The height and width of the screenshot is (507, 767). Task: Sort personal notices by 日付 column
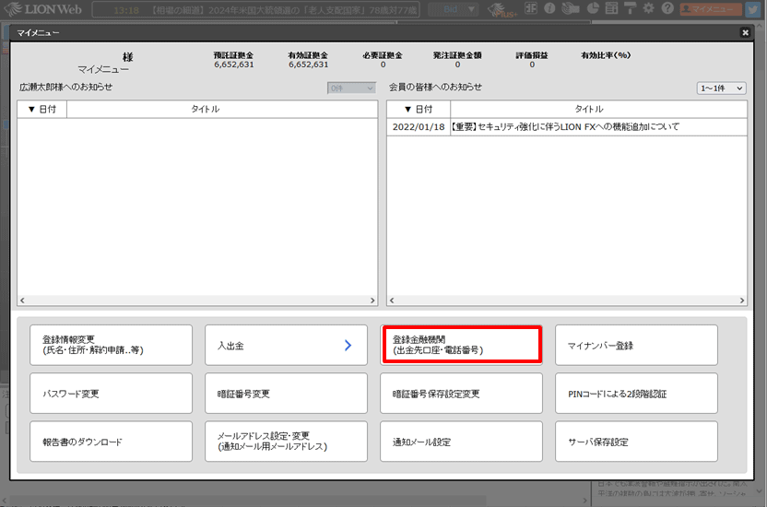[42, 109]
